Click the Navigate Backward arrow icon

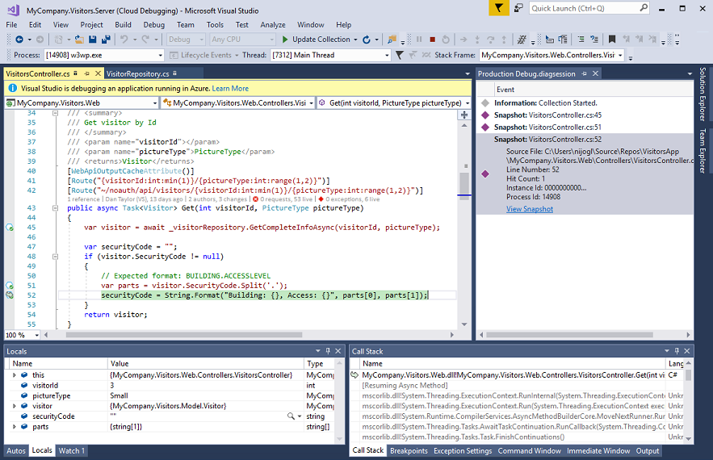(x=19, y=40)
